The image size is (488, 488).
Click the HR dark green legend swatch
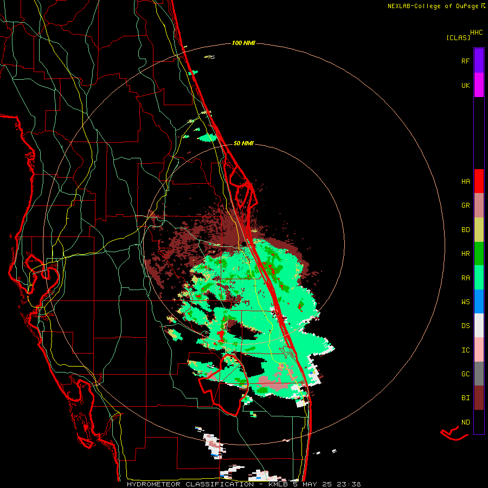[x=479, y=254]
